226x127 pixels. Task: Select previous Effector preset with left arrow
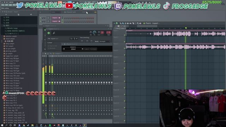(x=64, y=49)
